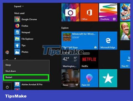Image resolution: width=133 pixels, height=101 pixels.
Task: Click the Explore group heading
Action: coord(65,28)
